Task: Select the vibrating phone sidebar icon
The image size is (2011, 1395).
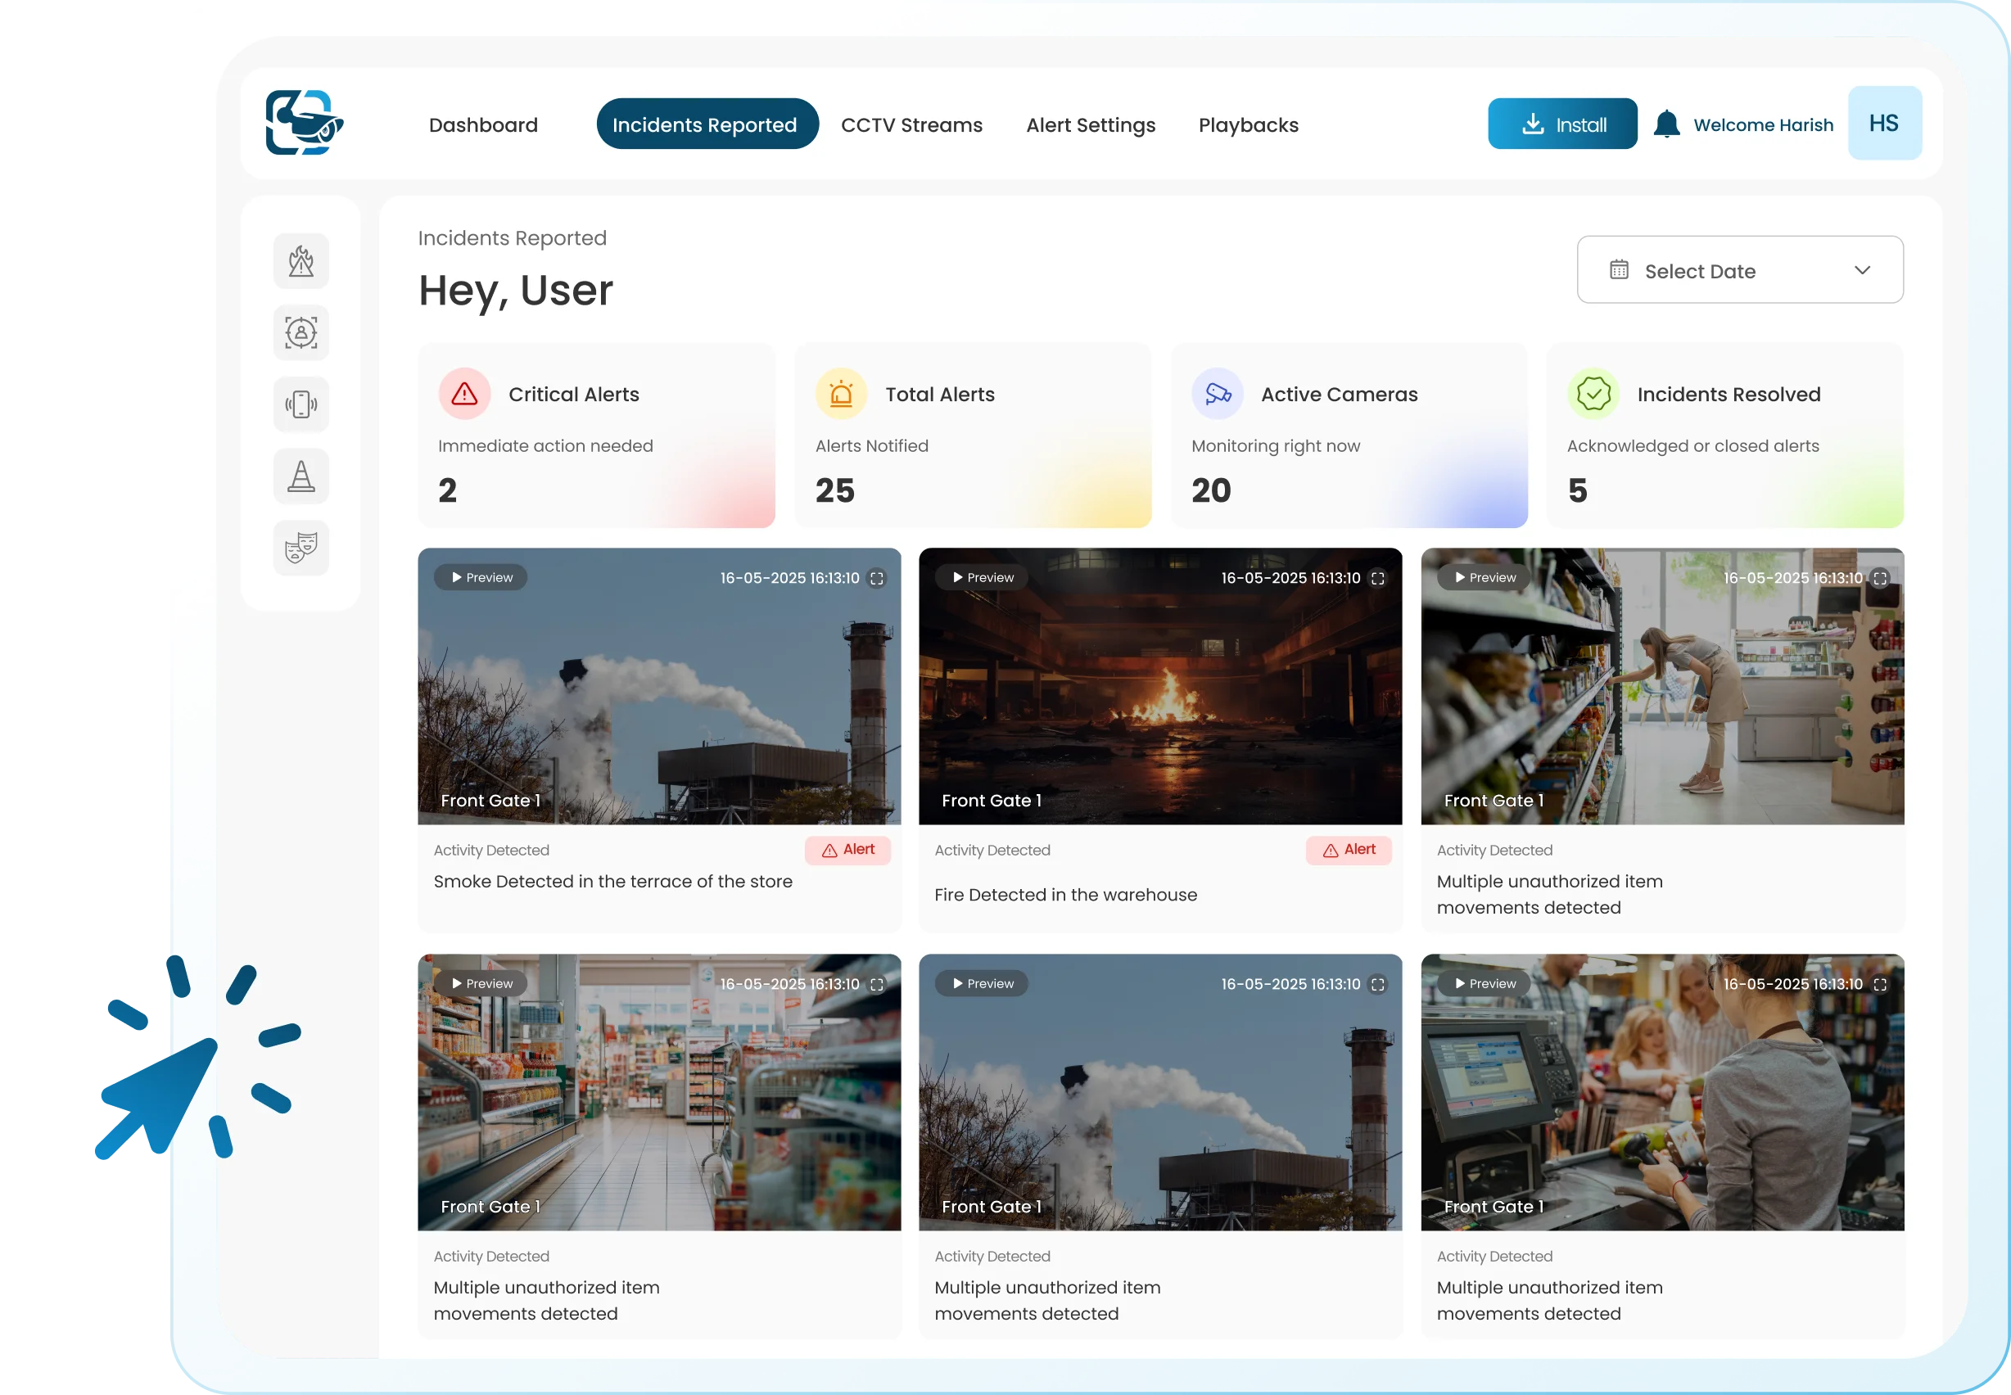Action: (301, 404)
